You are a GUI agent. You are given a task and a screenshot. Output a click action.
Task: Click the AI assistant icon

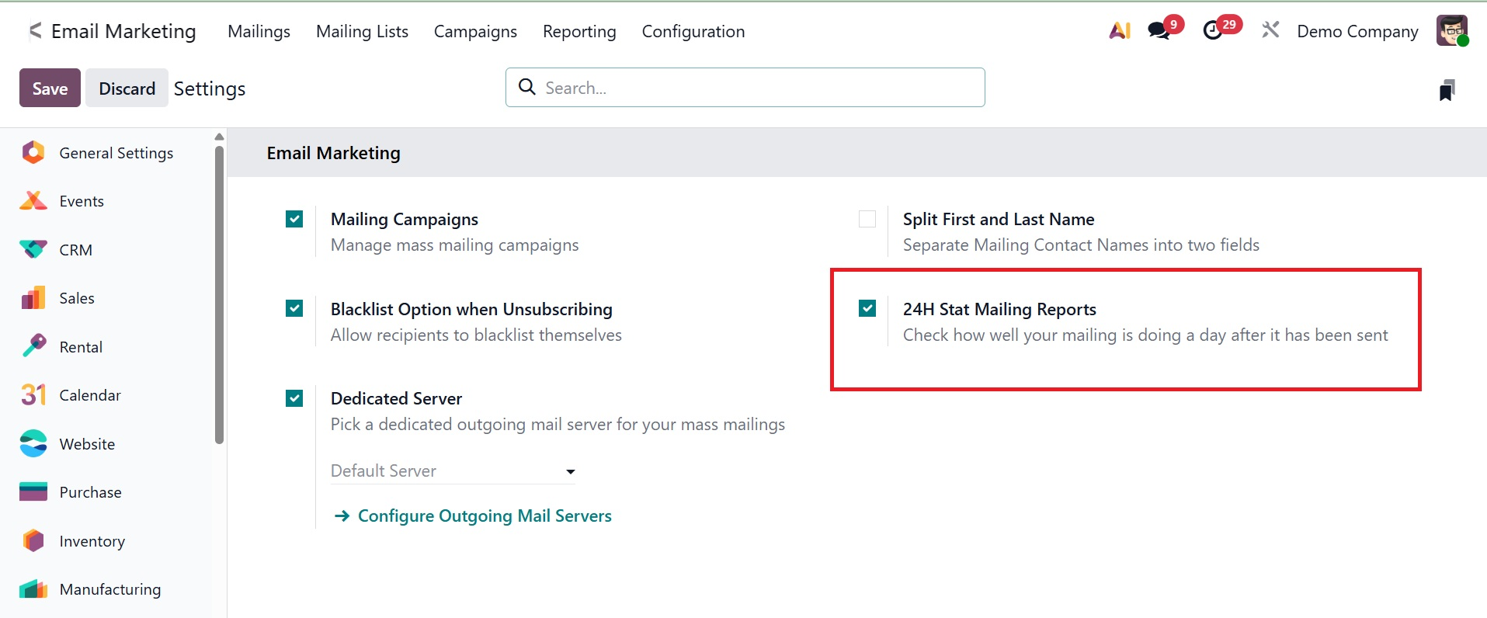[1119, 31]
